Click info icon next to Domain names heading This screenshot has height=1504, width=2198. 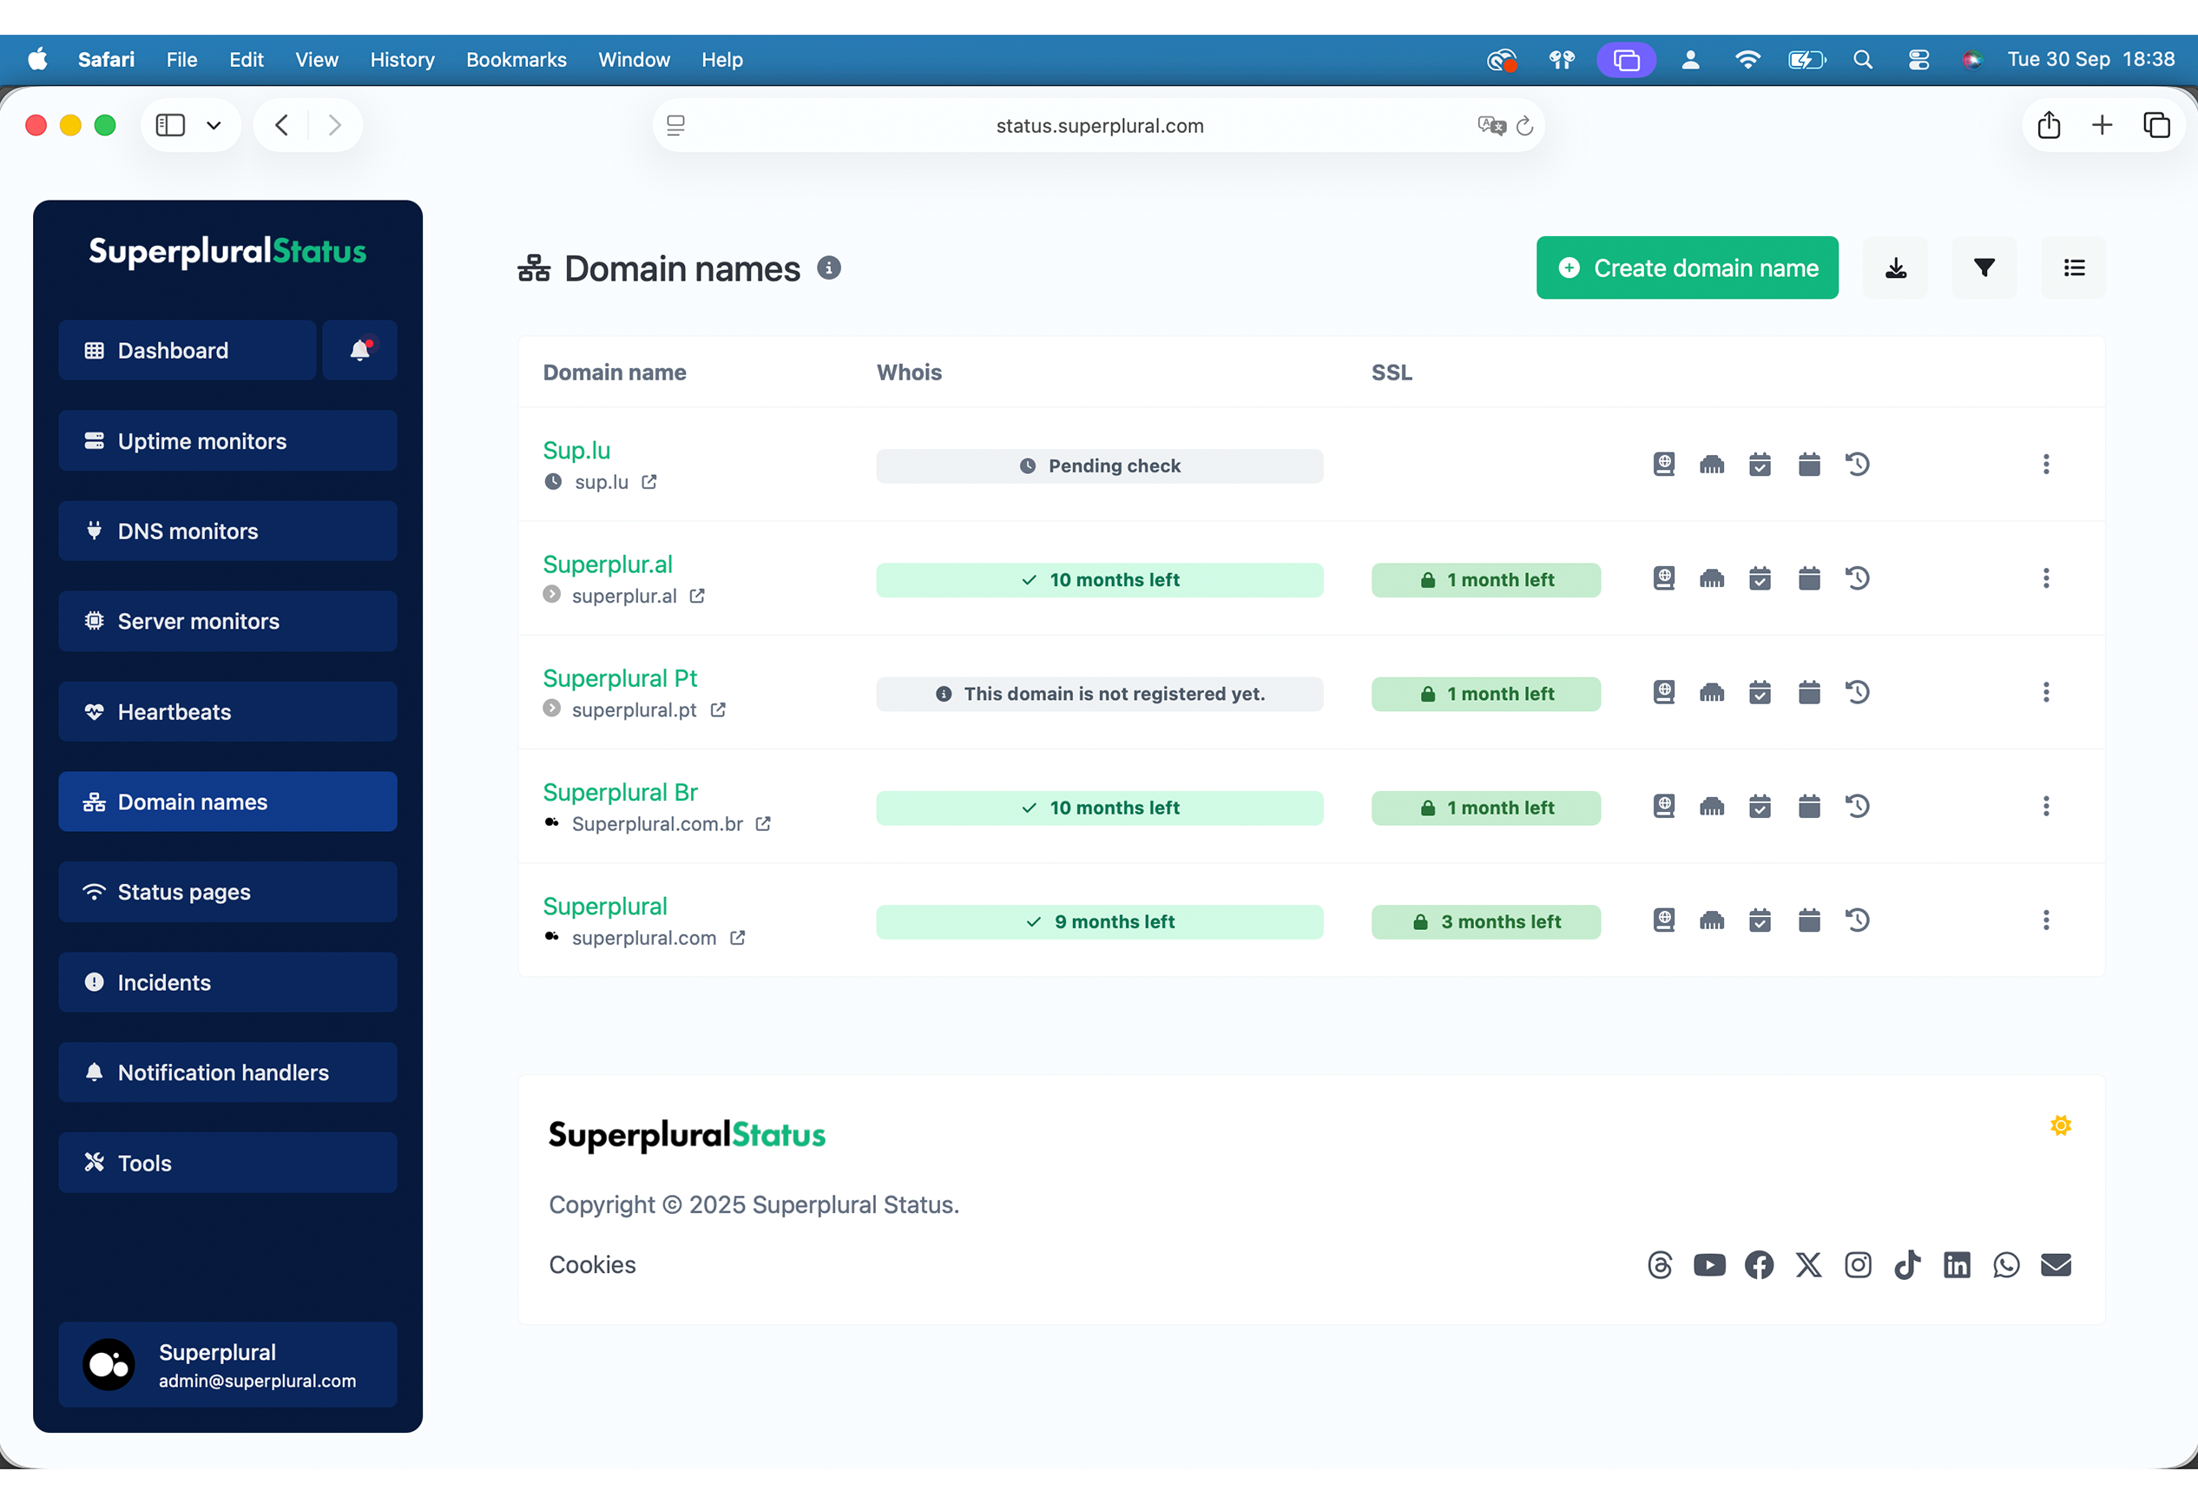pyautogui.click(x=828, y=267)
